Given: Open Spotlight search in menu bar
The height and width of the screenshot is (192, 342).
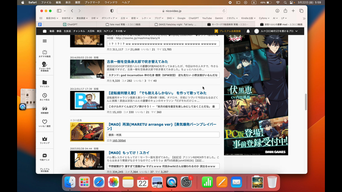Looking at the screenshot, I should tap(285, 2).
